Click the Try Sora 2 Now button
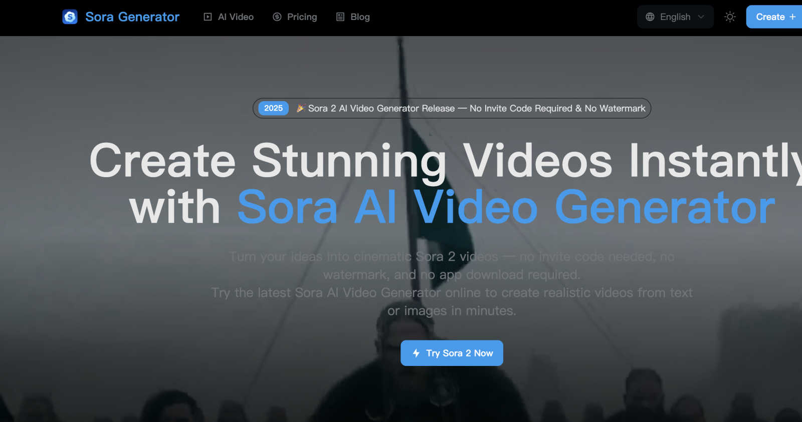The width and height of the screenshot is (802, 422). point(452,353)
